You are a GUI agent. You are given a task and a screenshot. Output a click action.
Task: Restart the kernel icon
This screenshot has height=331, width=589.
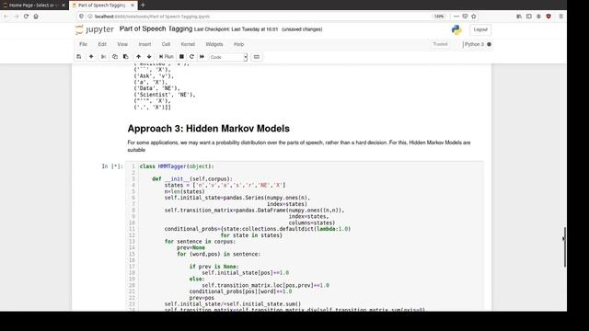[x=191, y=57]
